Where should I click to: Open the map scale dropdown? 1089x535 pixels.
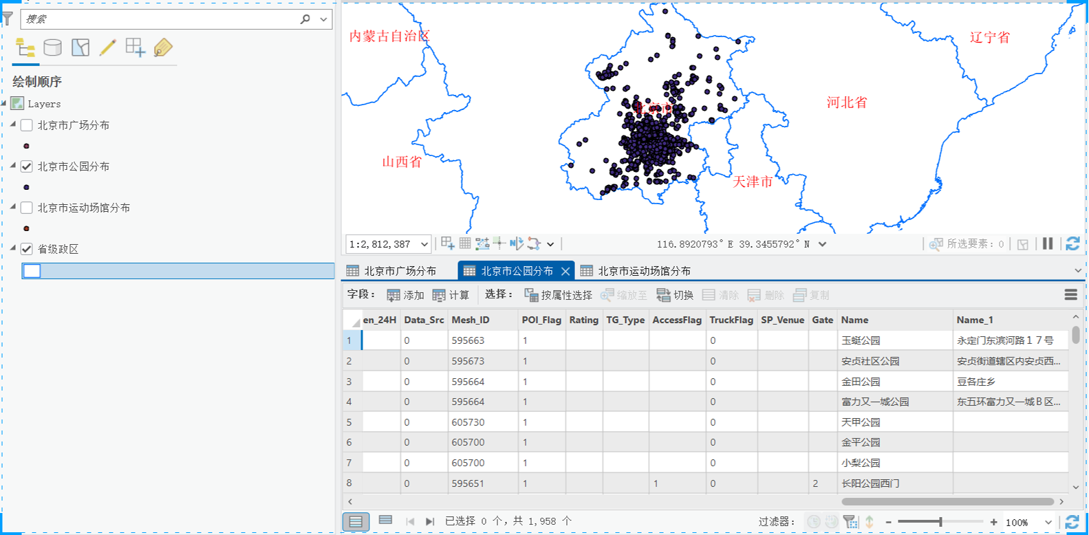pyautogui.click(x=424, y=244)
